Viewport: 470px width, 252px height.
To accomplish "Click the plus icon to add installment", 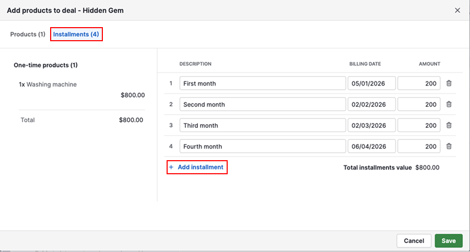I will pyautogui.click(x=171, y=167).
